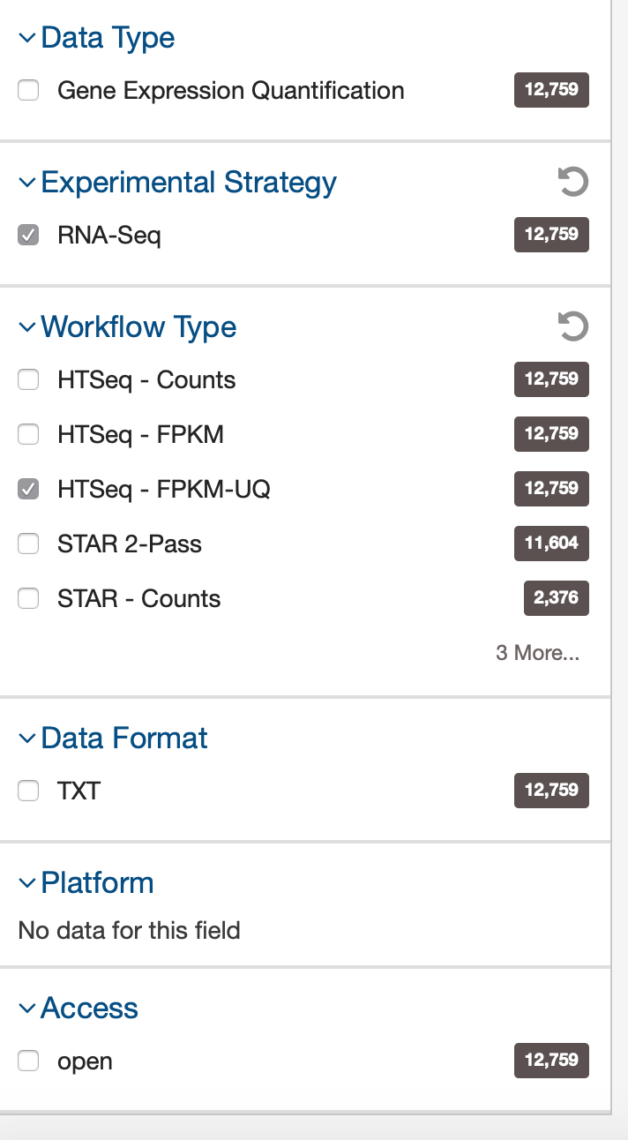Screen dimensions: 628x1140
Task: Click the chevron beside Workflow Type
Action: tap(26, 326)
